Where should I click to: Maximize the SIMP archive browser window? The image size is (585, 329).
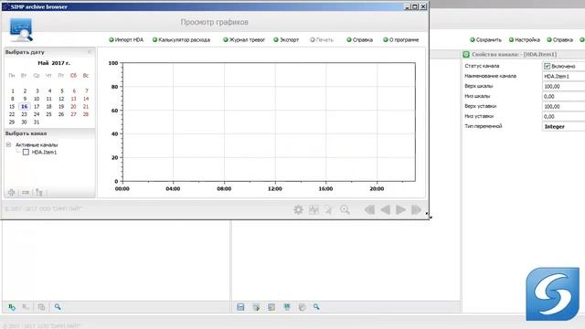pyautogui.click(x=415, y=6)
